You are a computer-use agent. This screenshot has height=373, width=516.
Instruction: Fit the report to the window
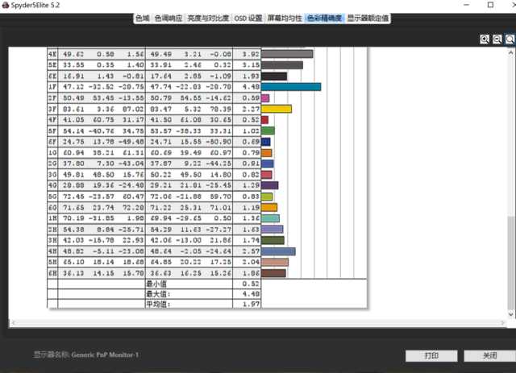pyautogui.click(x=510, y=39)
